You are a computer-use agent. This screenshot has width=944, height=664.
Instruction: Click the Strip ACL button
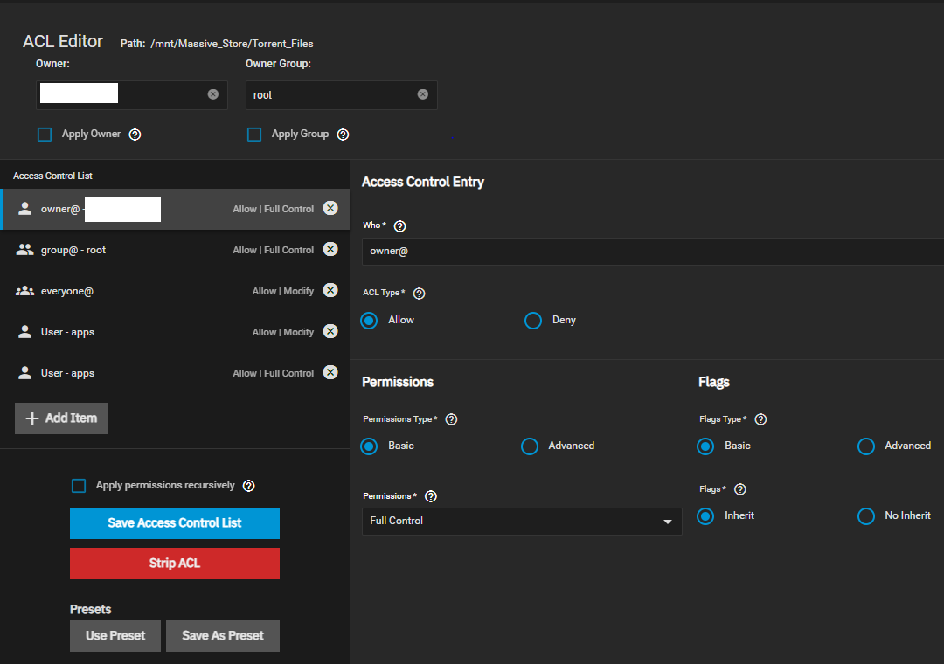[x=175, y=564]
